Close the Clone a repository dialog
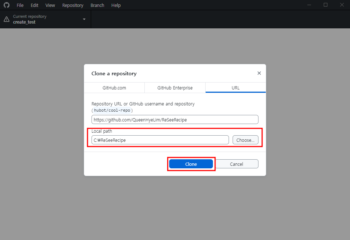 [259, 73]
